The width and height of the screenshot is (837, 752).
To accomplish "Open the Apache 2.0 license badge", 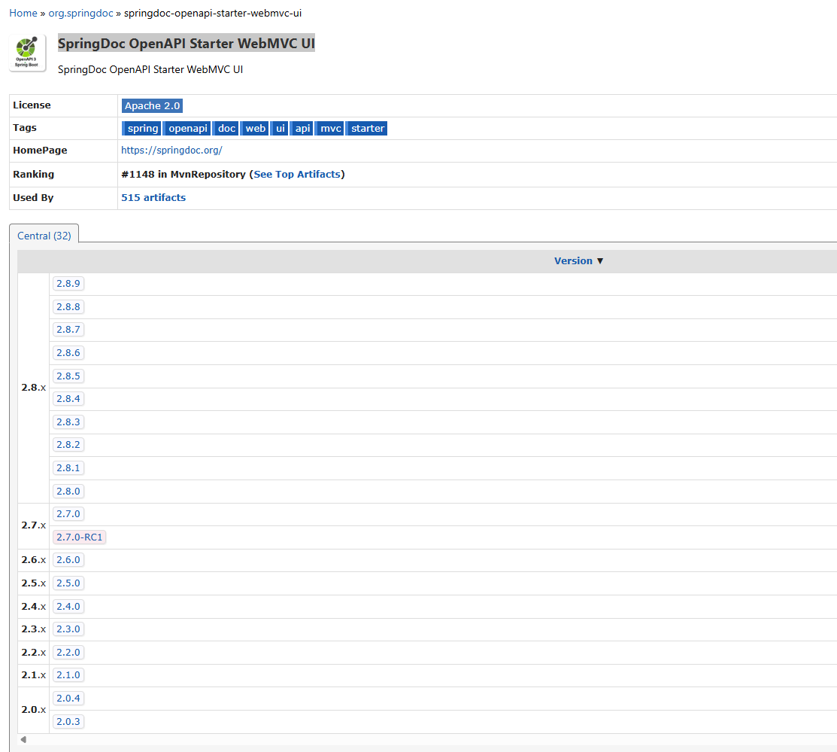I will (152, 106).
